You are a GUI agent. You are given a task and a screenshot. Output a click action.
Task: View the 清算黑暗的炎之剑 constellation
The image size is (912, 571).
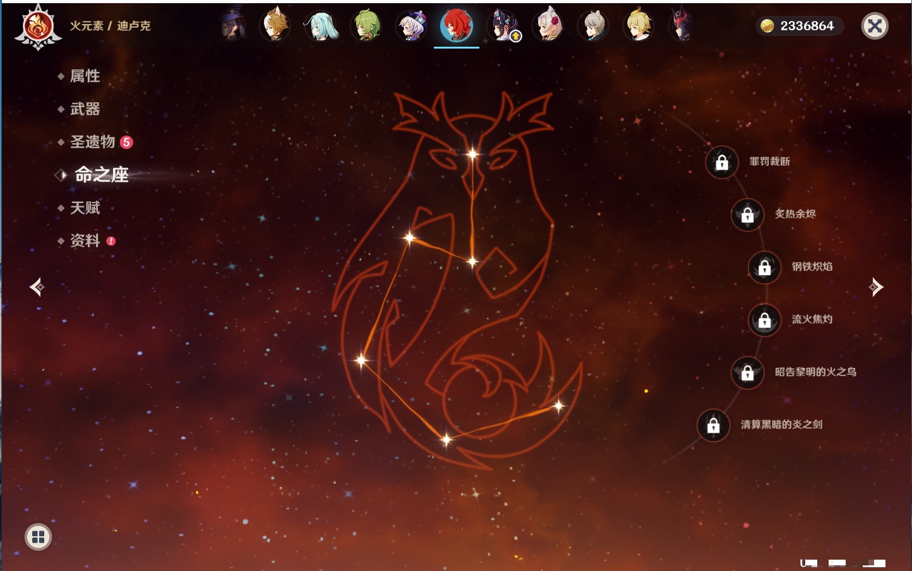(781, 425)
